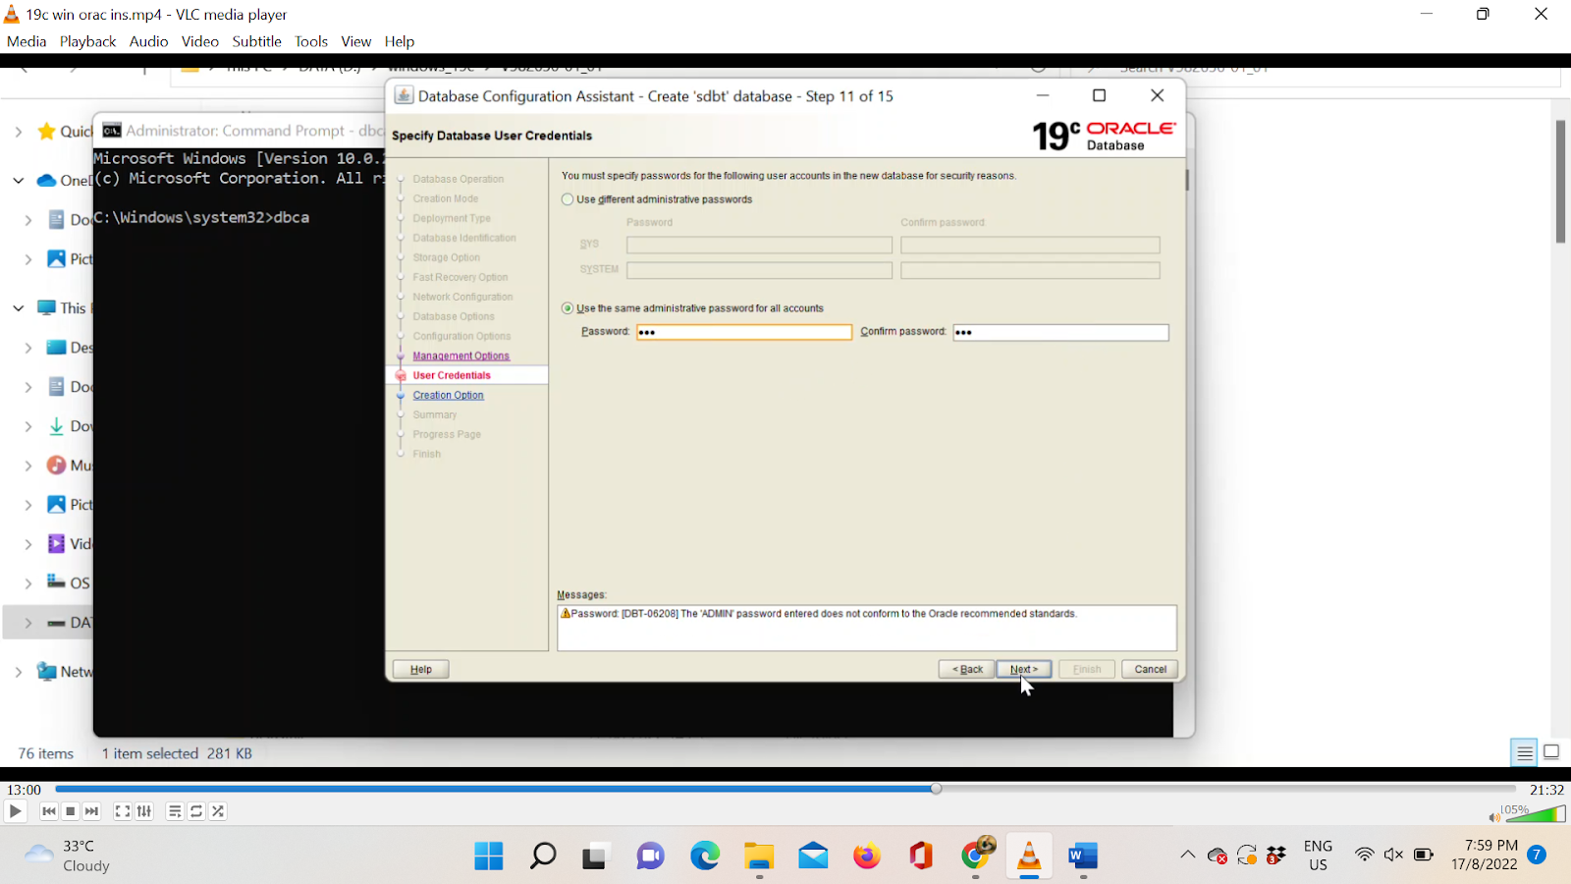
Task: Open the Mail app from taskbar
Action: coord(813,856)
